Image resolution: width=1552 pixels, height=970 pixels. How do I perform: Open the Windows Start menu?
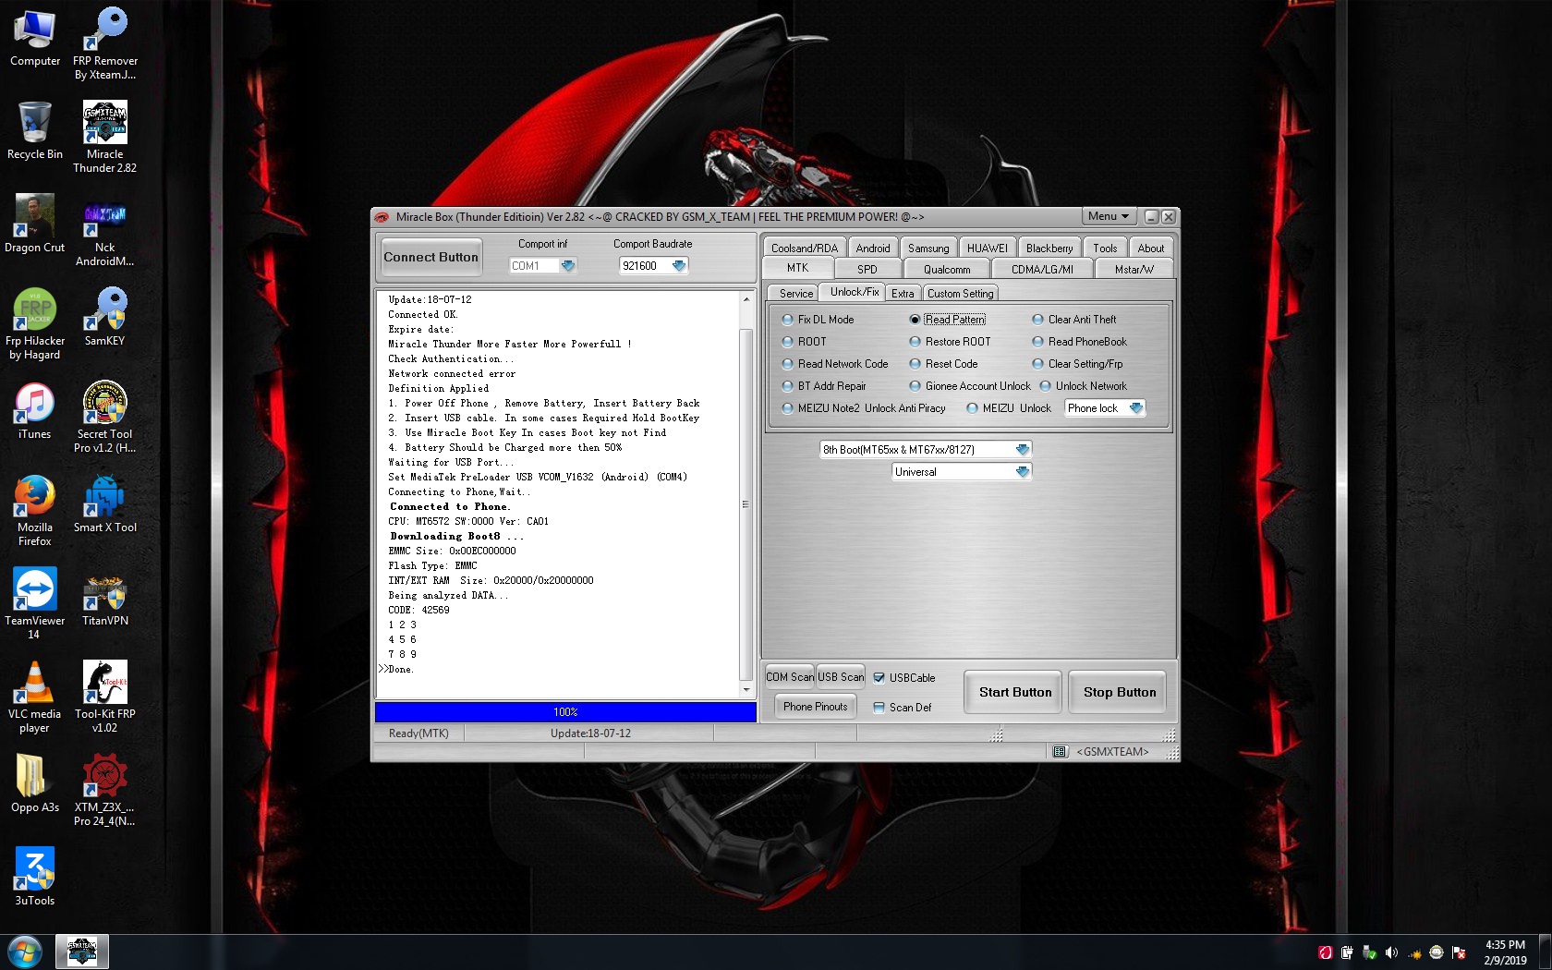[25, 952]
